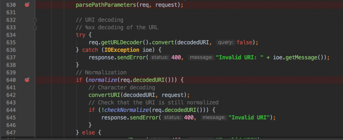
Task: Click the '// URI decoding' comment
Action: click(x=99, y=20)
